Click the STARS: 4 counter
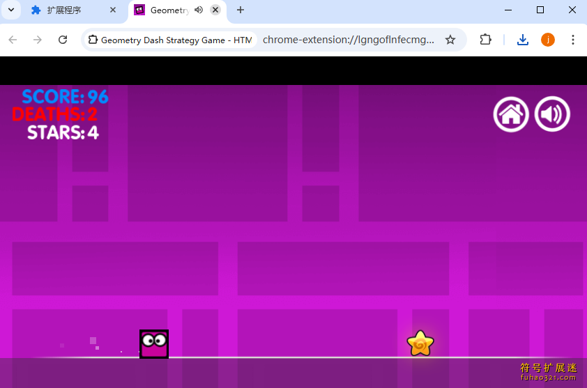Viewport: 587px width, 388px height. click(x=63, y=132)
